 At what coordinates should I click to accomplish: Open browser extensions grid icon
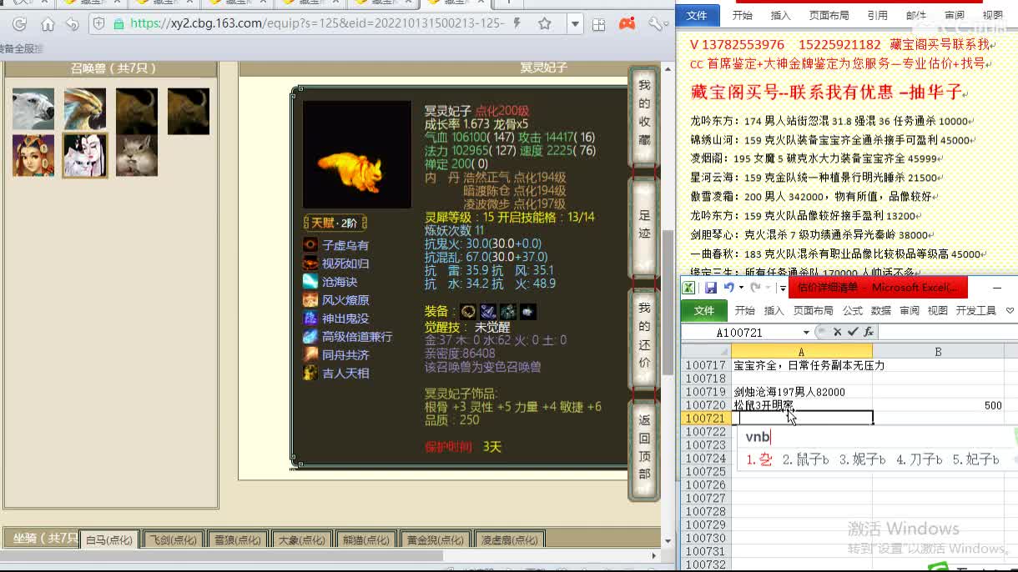(598, 24)
